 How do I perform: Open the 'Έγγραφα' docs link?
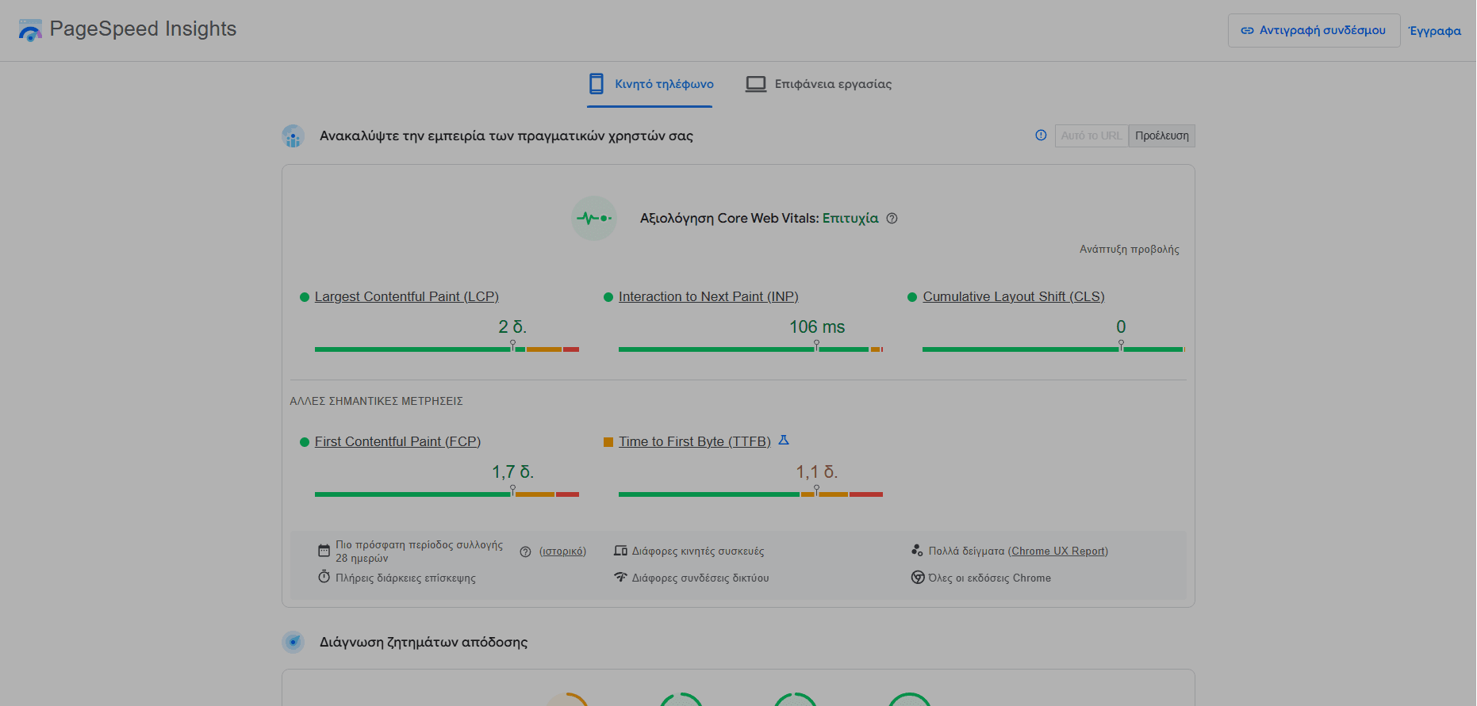(1434, 31)
